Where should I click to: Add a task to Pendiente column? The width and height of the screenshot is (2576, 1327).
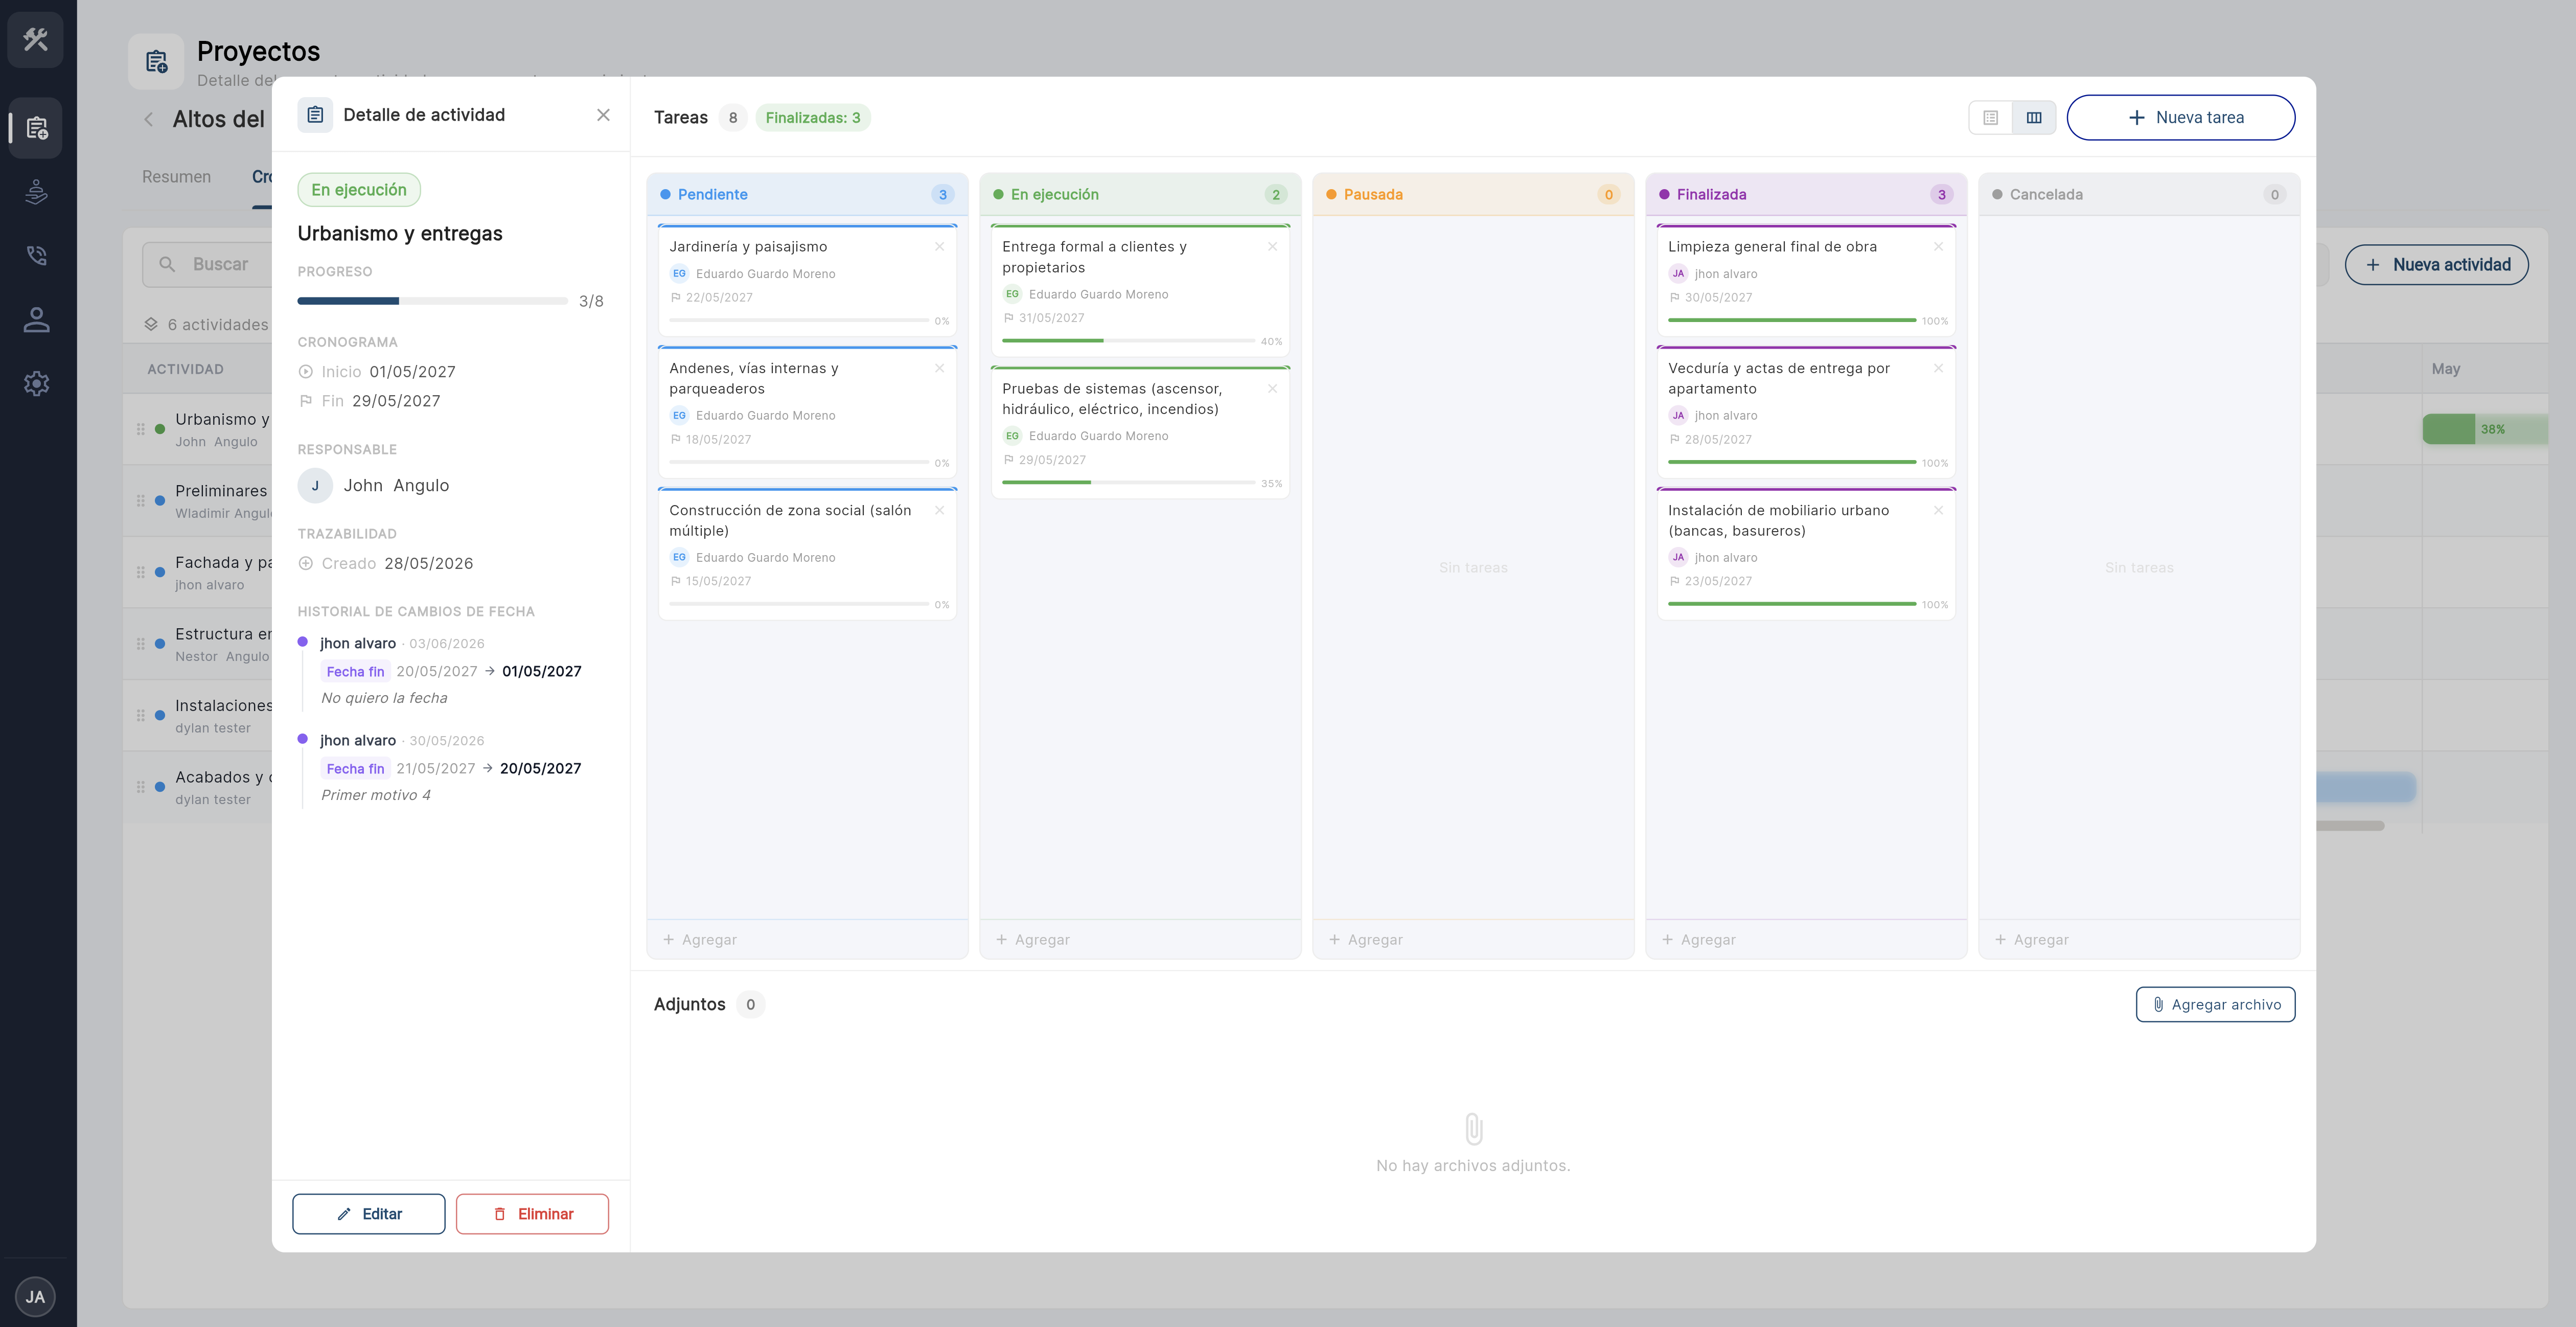(807, 940)
